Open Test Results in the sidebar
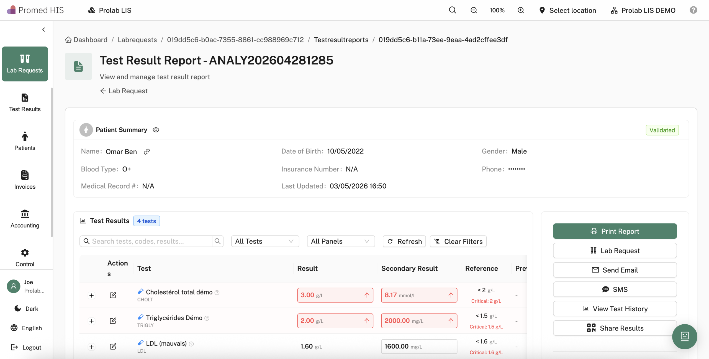This screenshot has height=359, width=709. (25, 103)
